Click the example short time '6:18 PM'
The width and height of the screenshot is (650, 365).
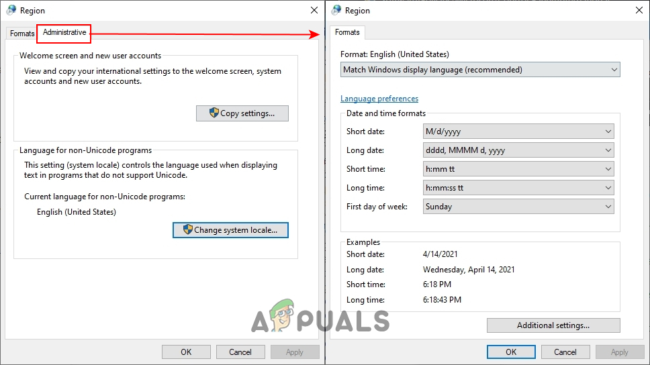point(437,284)
